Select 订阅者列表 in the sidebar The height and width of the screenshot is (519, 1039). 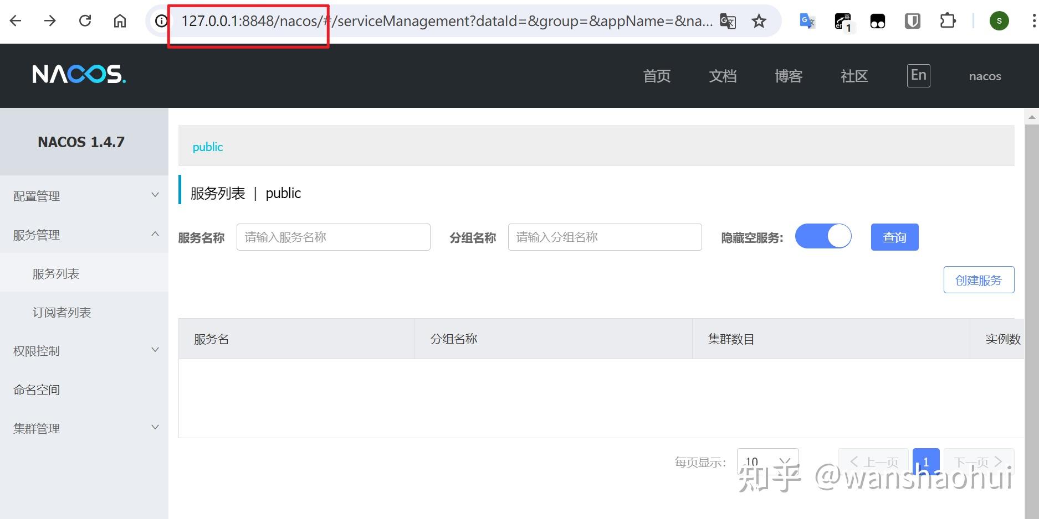pos(84,312)
